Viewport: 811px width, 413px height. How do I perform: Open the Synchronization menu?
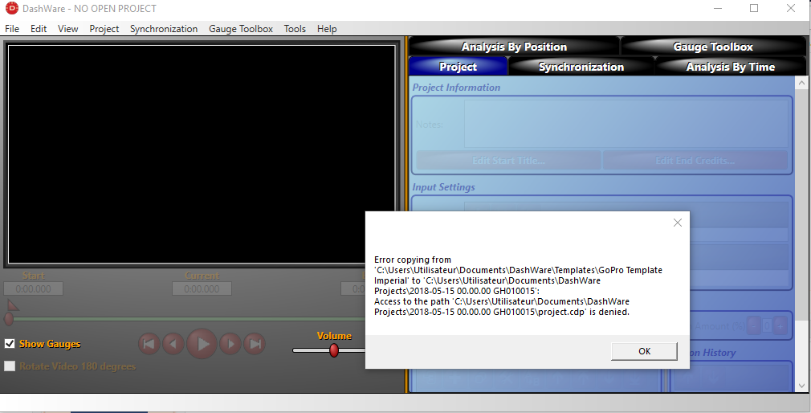coord(164,29)
